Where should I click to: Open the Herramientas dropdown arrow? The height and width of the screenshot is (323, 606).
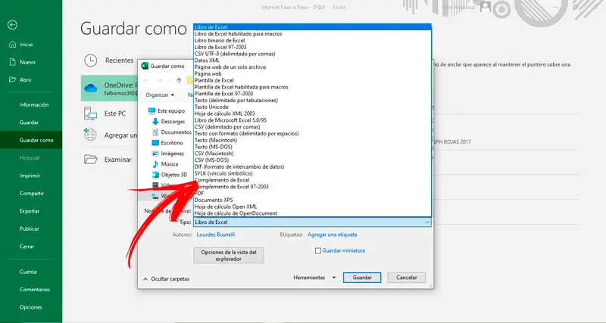pyautogui.click(x=334, y=278)
